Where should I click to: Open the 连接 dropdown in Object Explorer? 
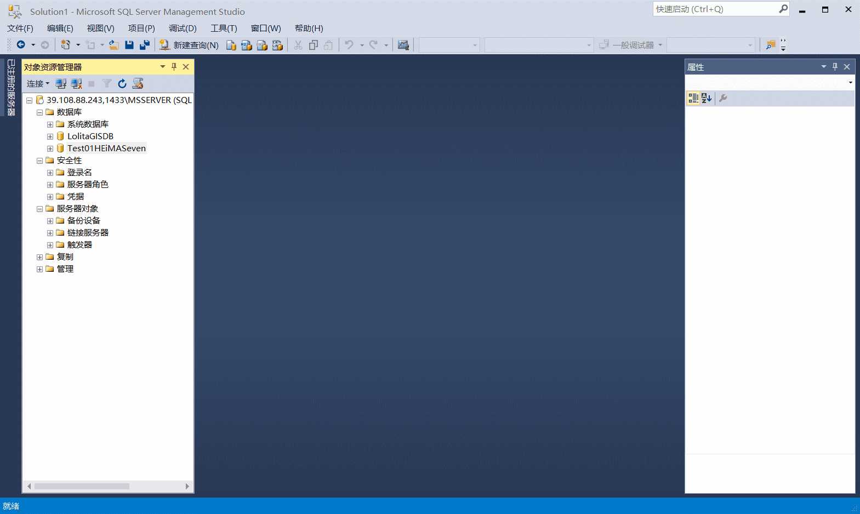tap(38, 83)
